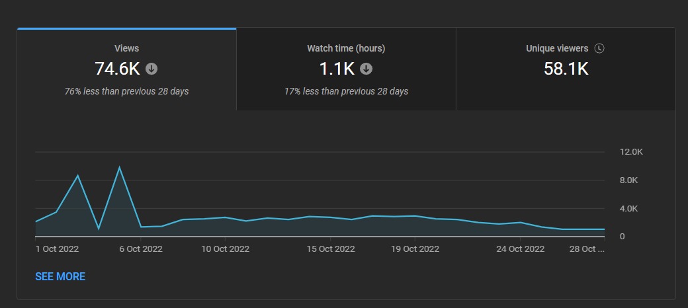Click the down-arrow icon next to 1.1K
The image size is (688, 308).
[366, 69]
